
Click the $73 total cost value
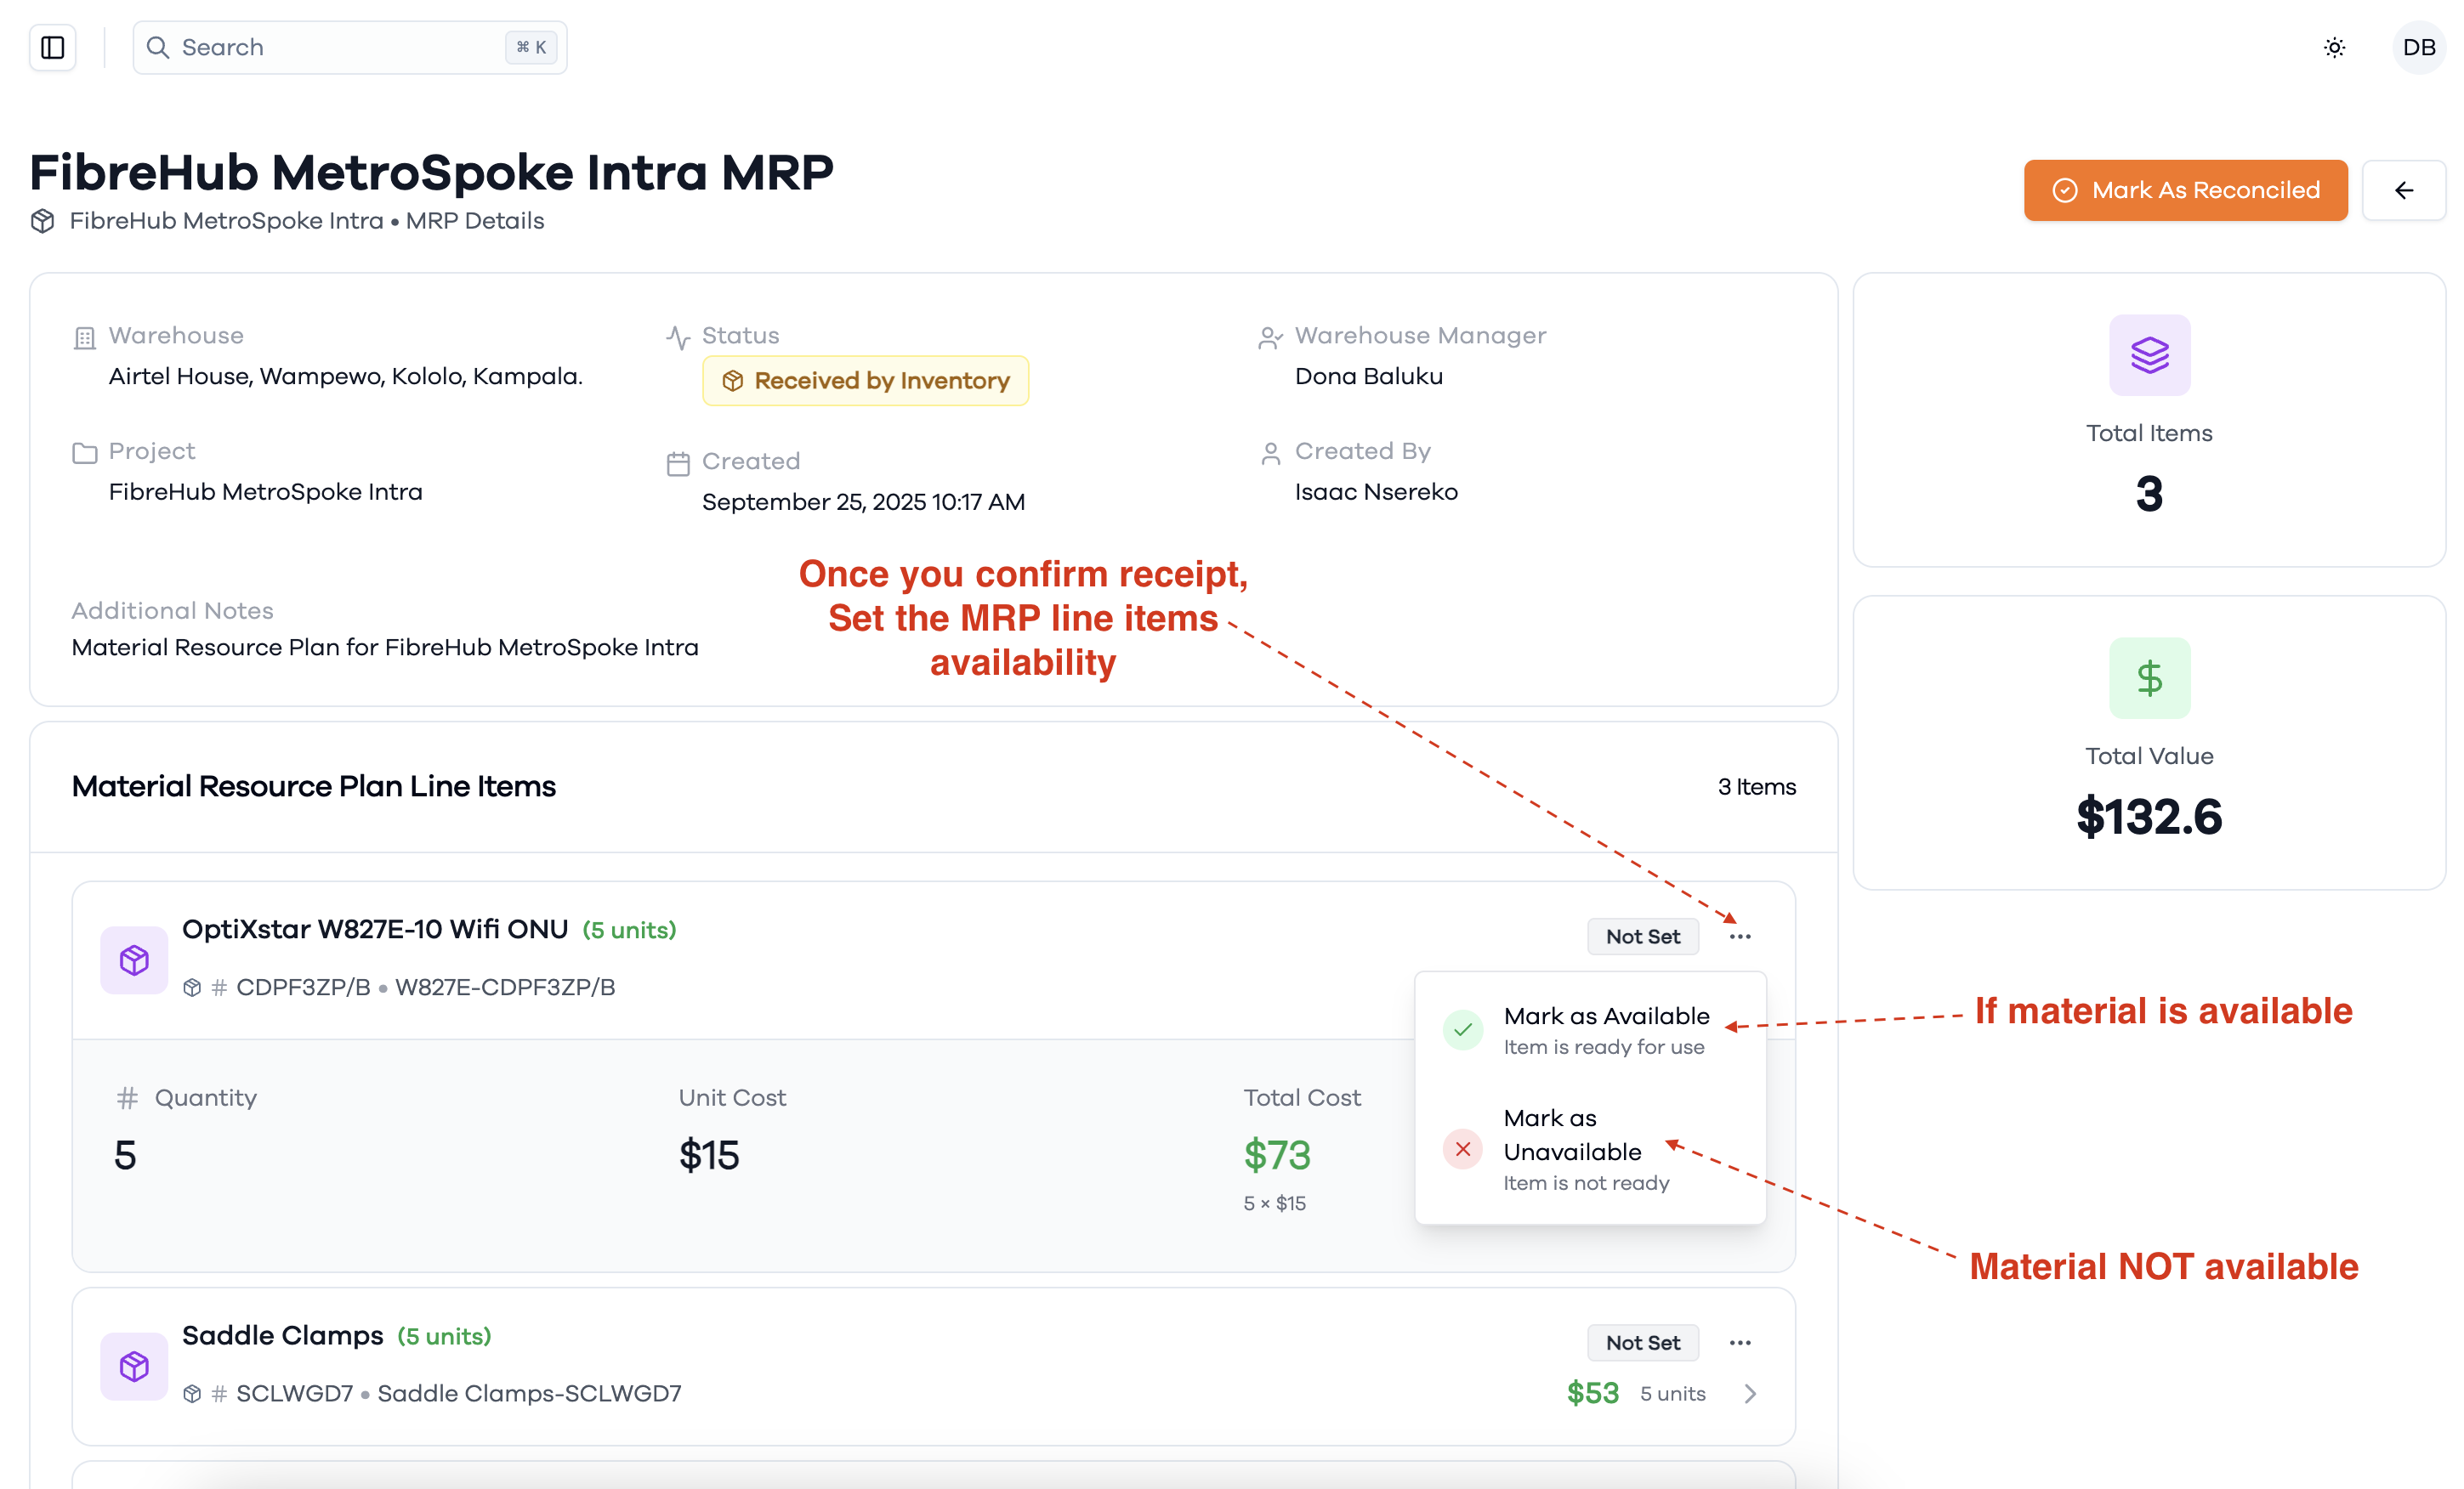[1276, 1155]
